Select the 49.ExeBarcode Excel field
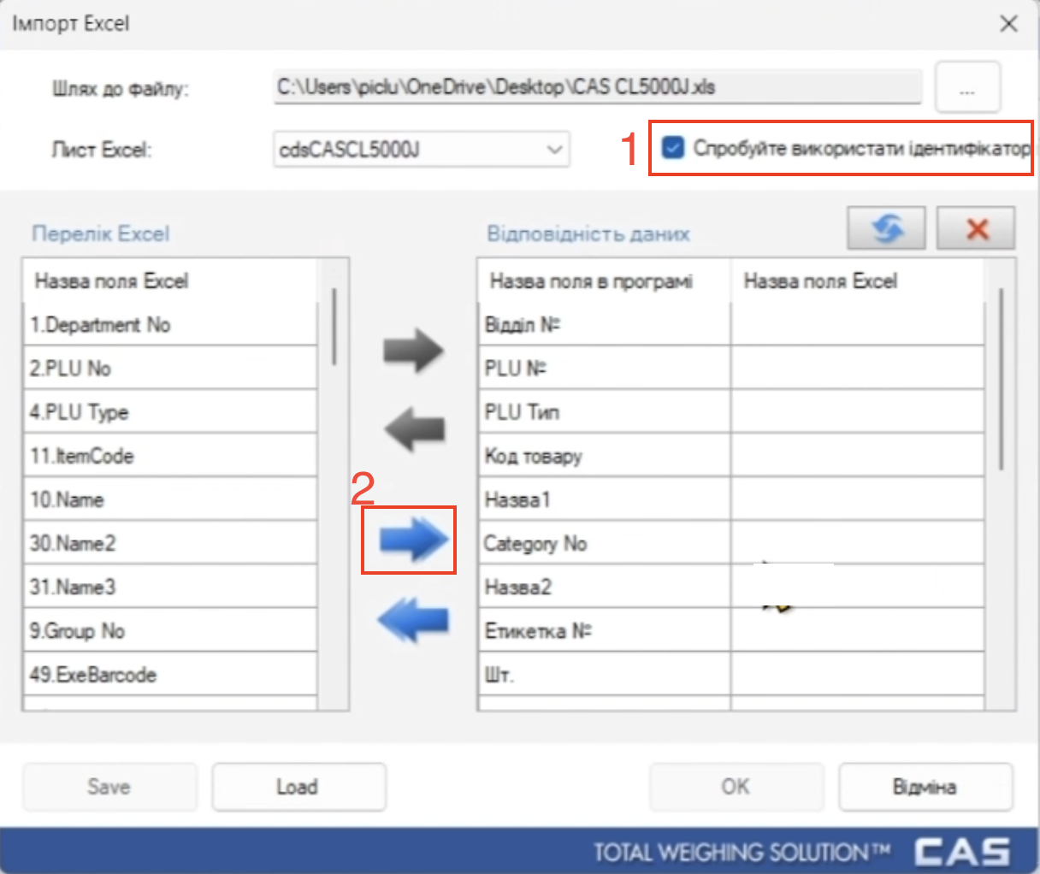The width and height of the screenshot is (1040, 874). [169, 675]
